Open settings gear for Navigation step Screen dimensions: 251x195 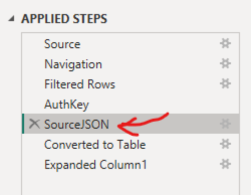click(225, 63)
